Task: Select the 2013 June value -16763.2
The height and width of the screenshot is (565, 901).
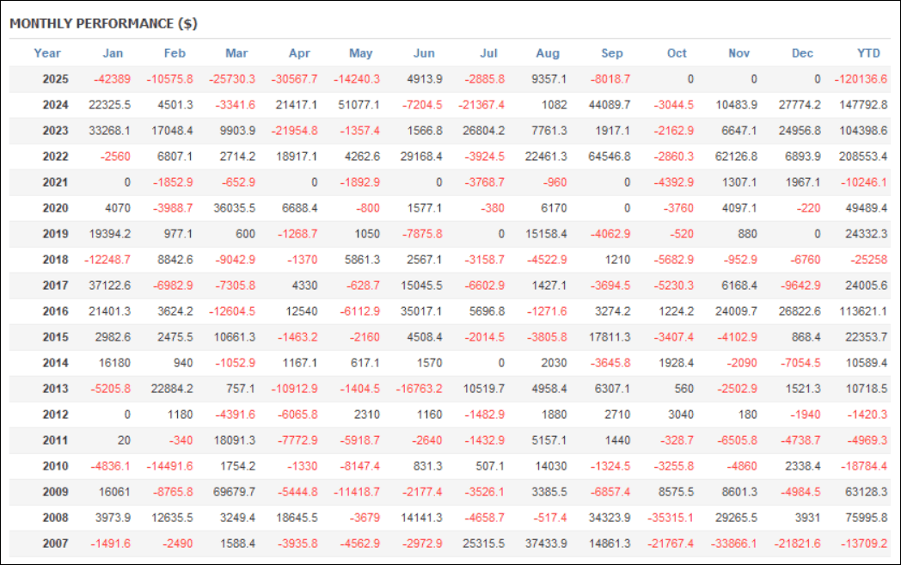Action: [x=420, y=389]
